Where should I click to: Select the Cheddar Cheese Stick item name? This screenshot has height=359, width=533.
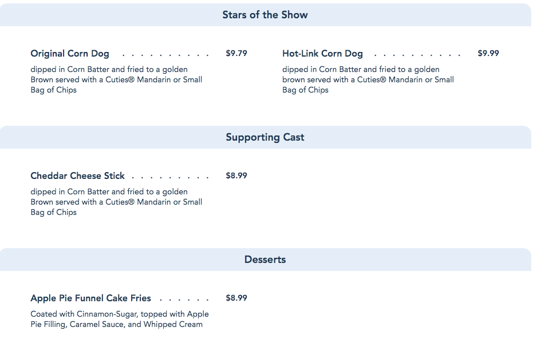77,176
